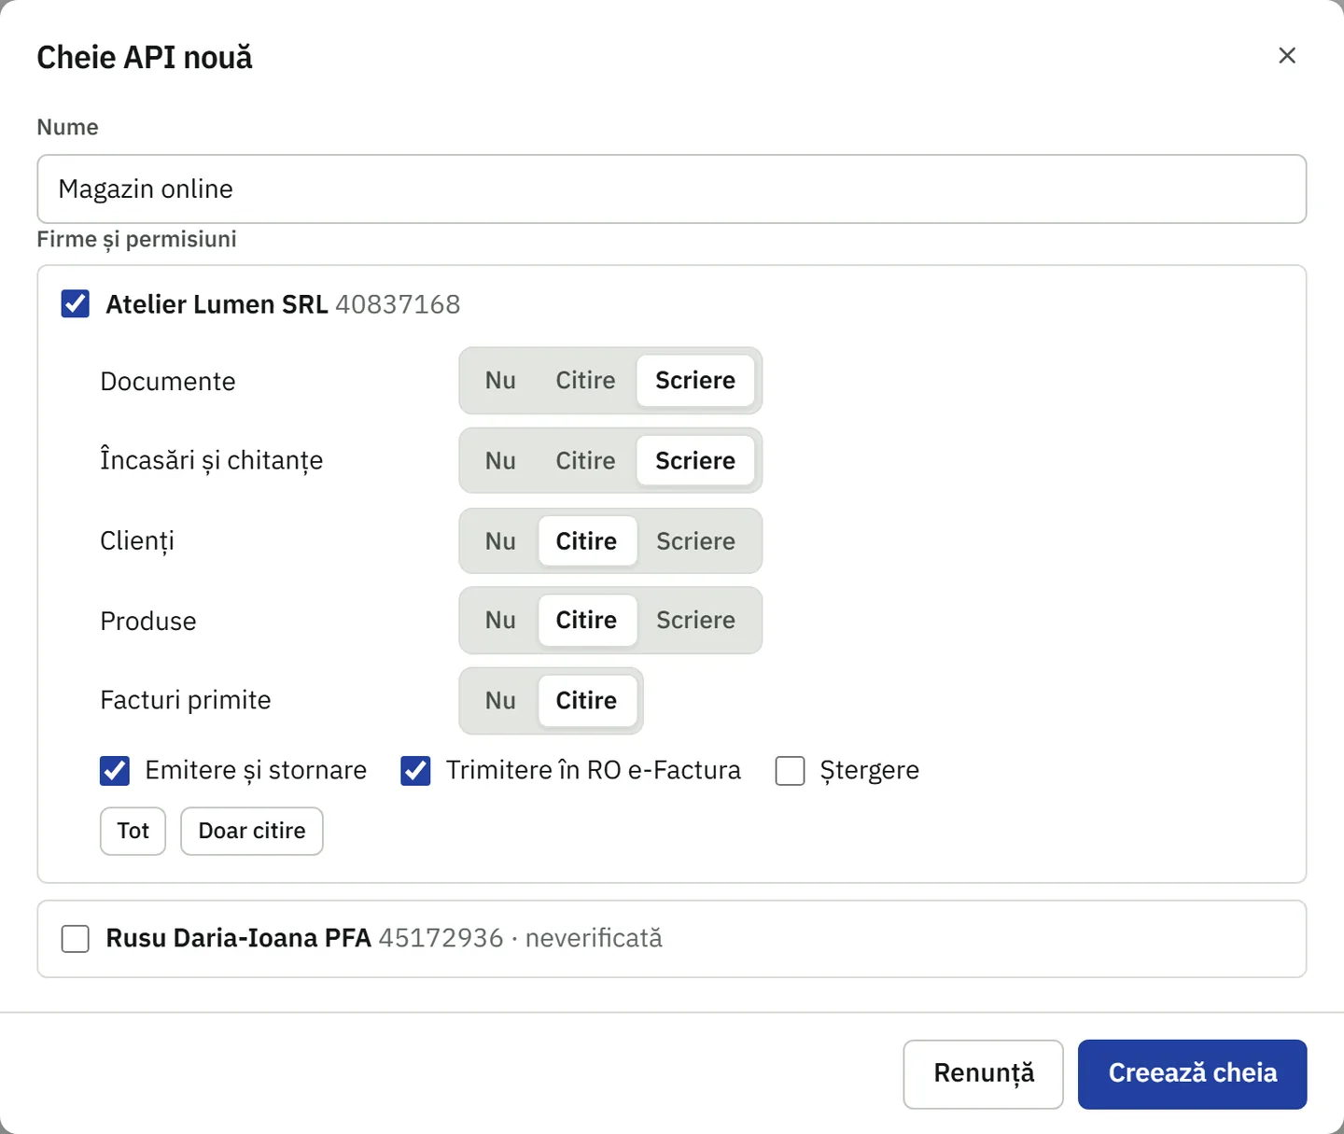Toggle Trimitere în RO e-Factura checkbox
This screenshot has height=1134, width=1344.
415,771
